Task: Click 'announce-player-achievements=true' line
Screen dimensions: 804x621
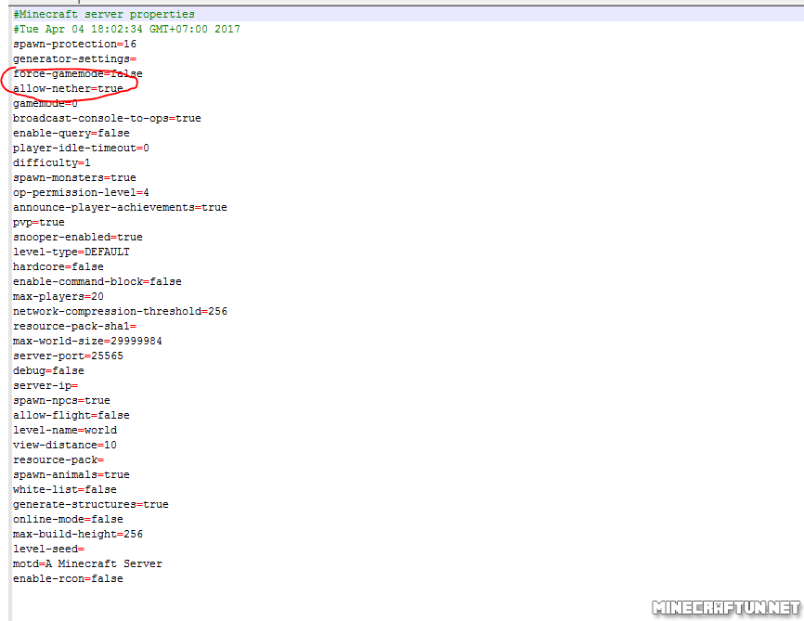Action: pos(120,208)
